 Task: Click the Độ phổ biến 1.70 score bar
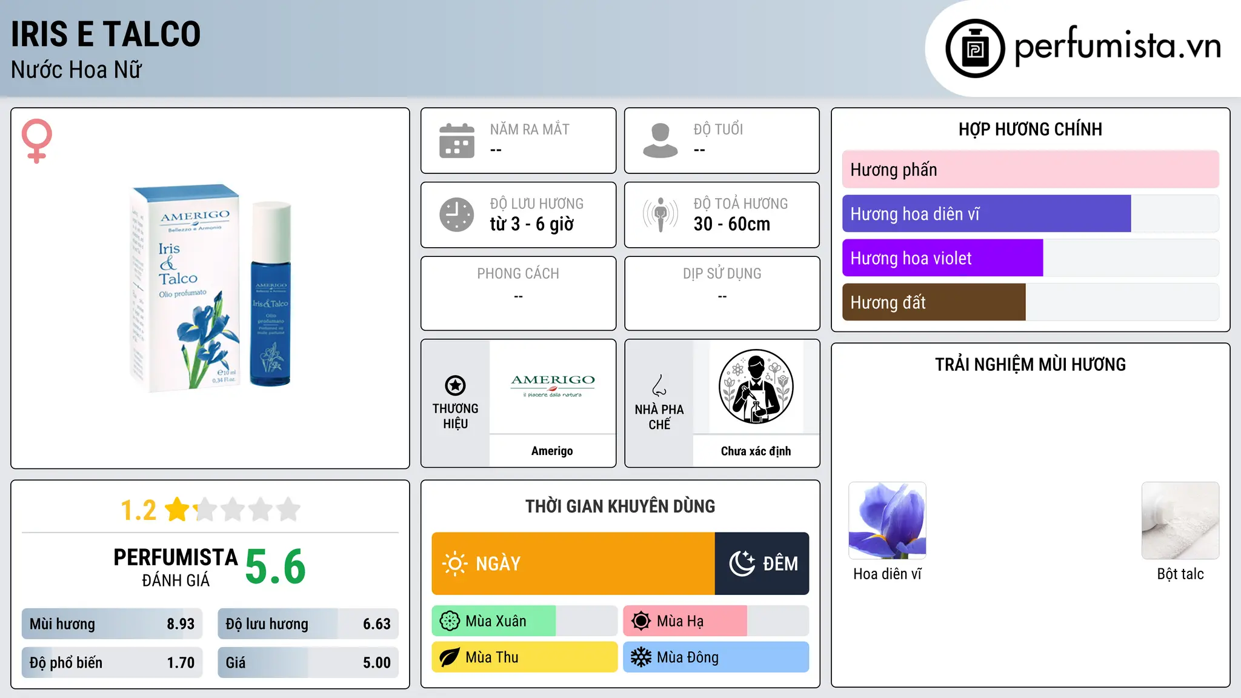point(112,663)
